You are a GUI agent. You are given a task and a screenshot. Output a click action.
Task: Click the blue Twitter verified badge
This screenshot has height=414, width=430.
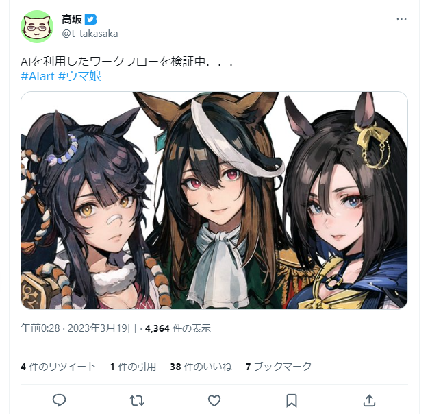point(90,19)
